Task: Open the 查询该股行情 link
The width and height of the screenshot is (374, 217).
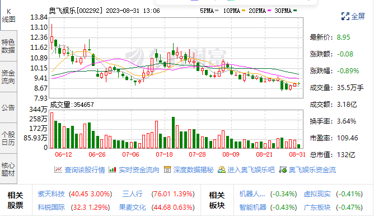Action: (x=85, y=170)
